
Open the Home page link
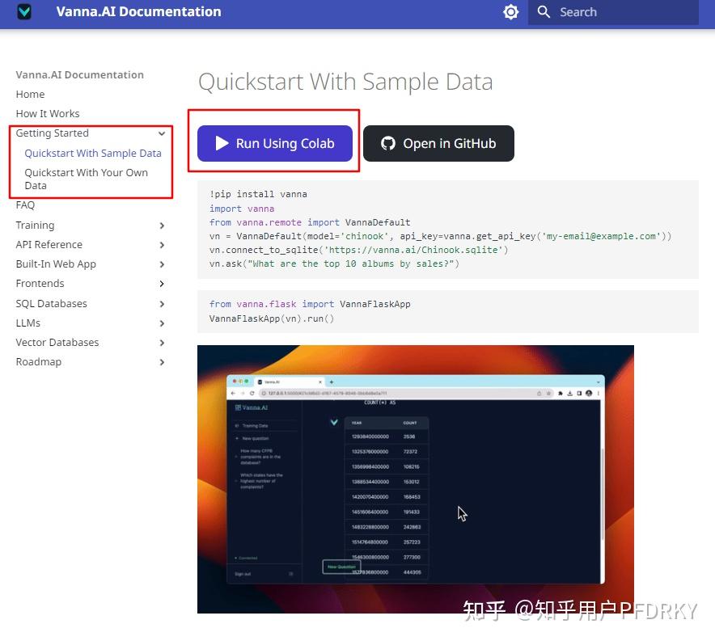click(30, 95)
